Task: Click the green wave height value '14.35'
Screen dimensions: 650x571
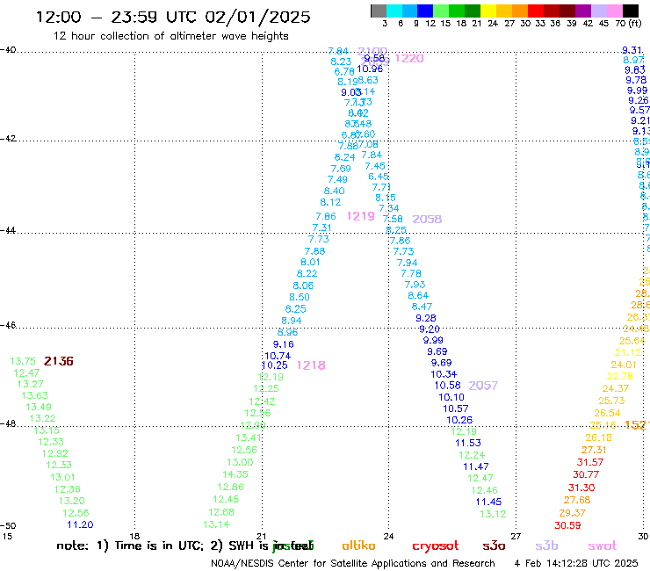Action: [235, 474]
